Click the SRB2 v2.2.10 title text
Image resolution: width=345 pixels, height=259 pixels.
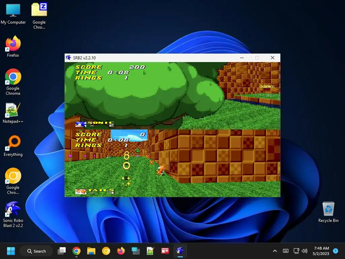(84, 58)
